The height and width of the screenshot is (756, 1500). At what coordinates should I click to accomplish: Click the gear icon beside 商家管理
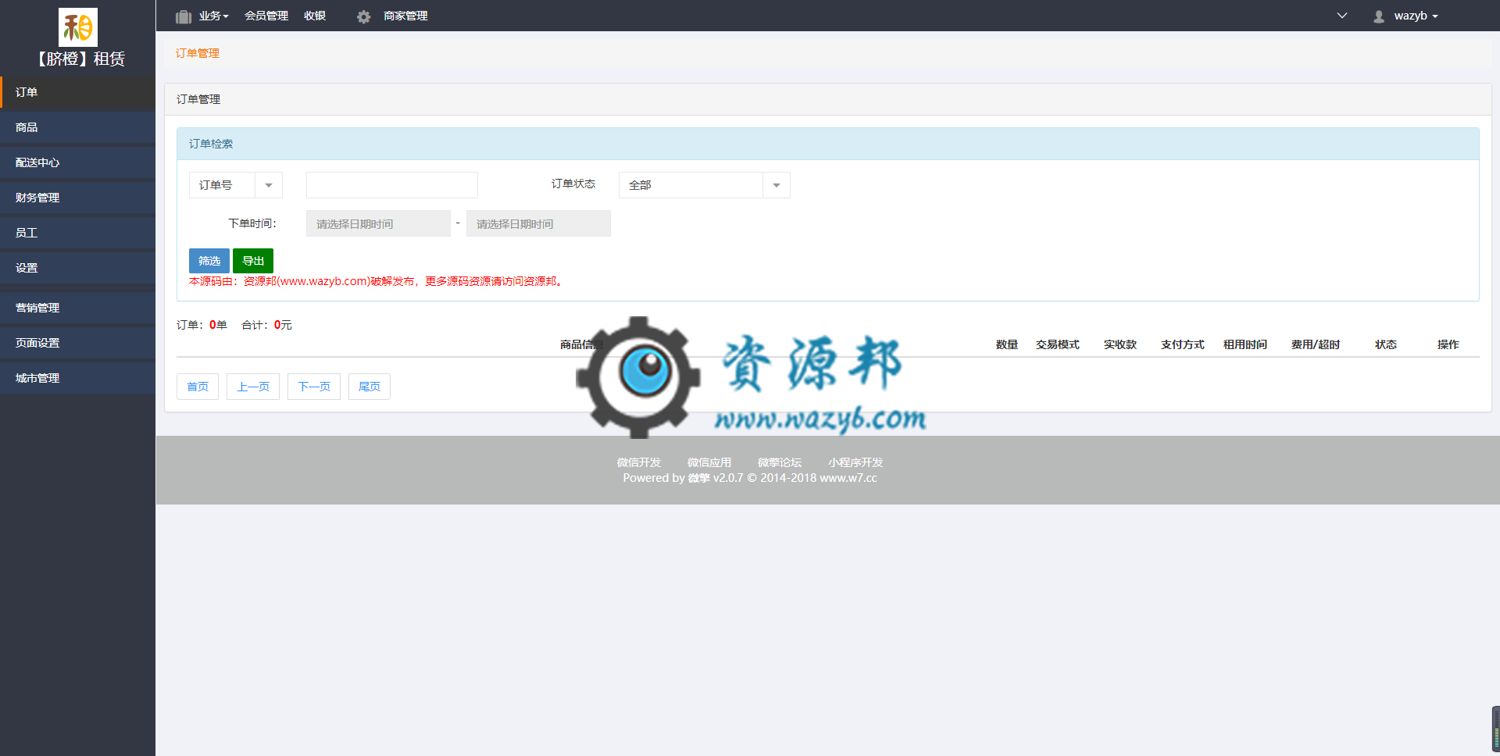coord(363,16)
